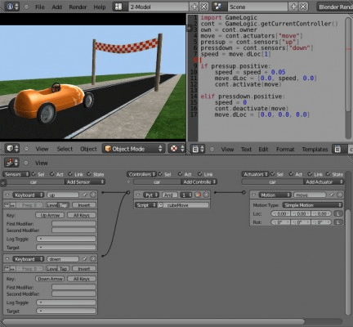Click the script file icon next to cubeMove
Image resolution: width=353 pixels, height=327 pixels.
(160, 205)
